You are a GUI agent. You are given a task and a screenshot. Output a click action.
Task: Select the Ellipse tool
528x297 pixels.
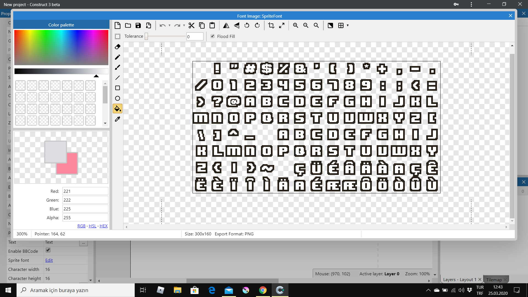coord(118,98)
